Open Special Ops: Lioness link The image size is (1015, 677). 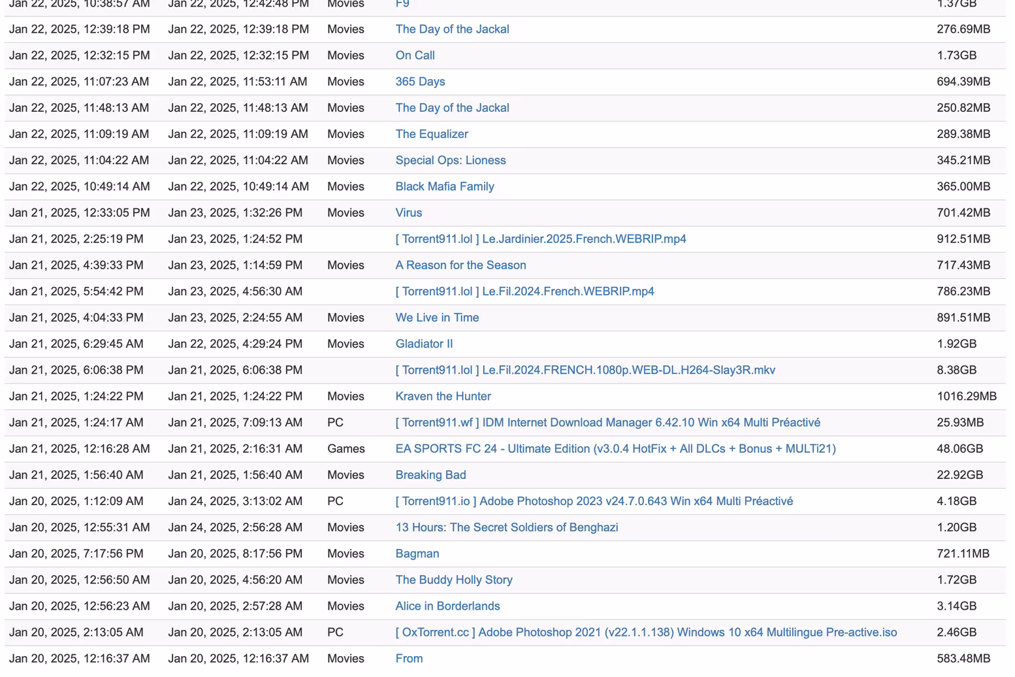(x=451, y=160)
